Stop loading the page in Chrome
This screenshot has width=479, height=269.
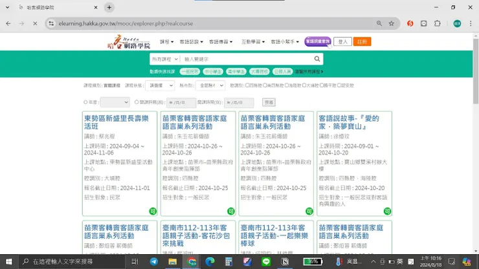pos(35,23)
